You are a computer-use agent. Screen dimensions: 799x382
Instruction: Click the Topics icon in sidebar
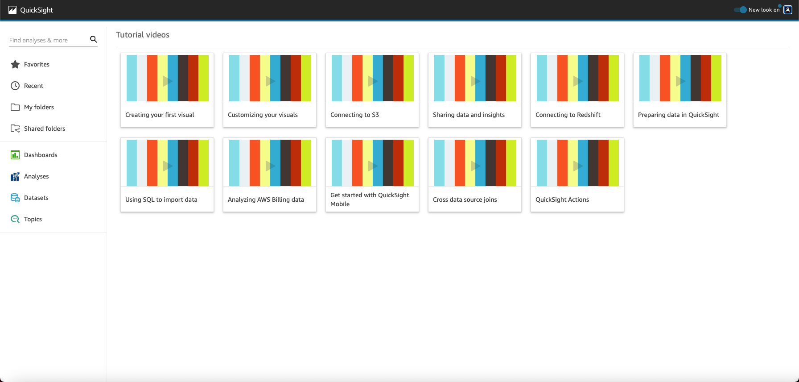pyautogui.click(x=15, y=219)
